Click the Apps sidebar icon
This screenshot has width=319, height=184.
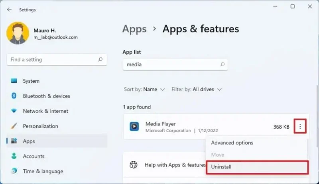[14, 141]
